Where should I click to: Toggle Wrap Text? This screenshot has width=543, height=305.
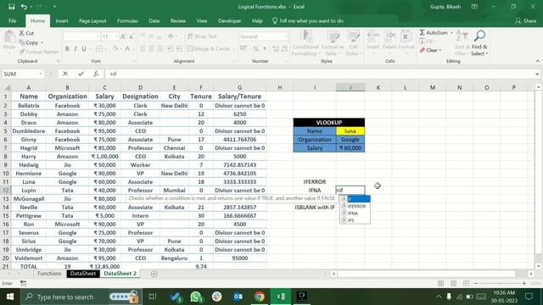coord(203,36)
